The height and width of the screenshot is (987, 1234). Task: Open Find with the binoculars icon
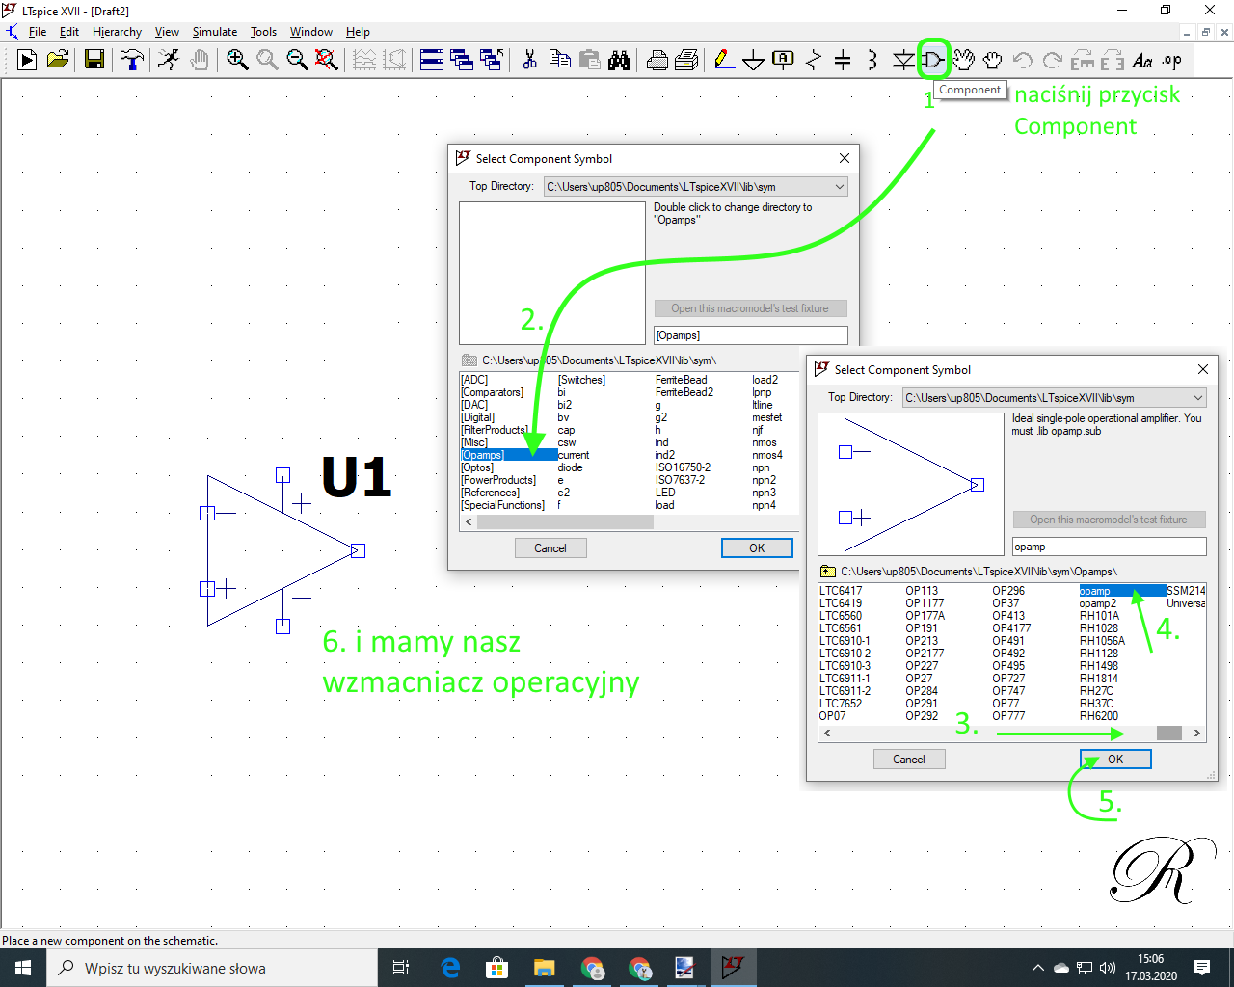[619, 60]
